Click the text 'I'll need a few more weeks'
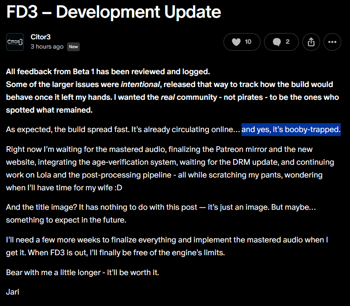This screenshot has height=306, width=350. pyautogui.click(x=53, y=240)
